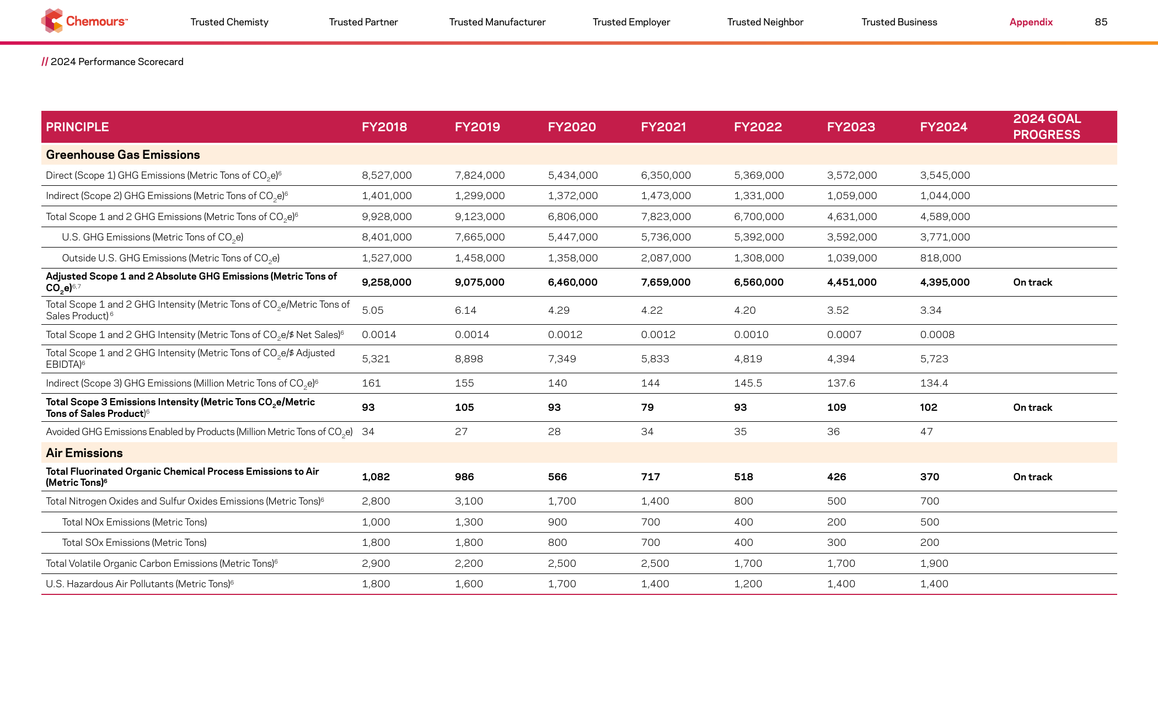Click the PRINCIPLE column header

[77, 127]
